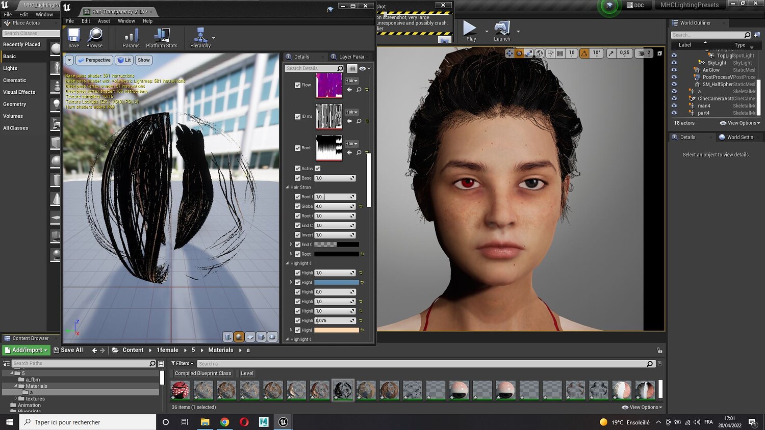Open the Opera browser from the taskbar
The image size is (765, 430).
[x=244, y=422]
